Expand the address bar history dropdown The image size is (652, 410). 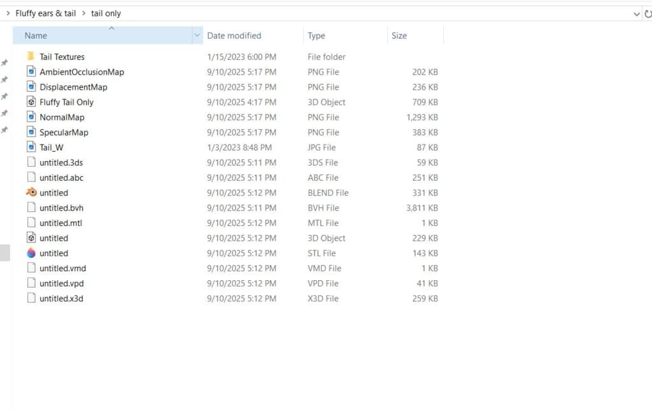[636, 14]
